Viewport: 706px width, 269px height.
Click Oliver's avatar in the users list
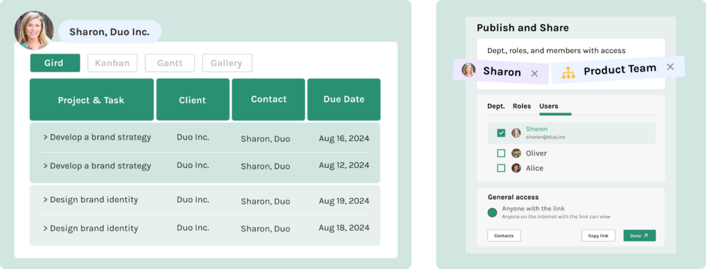[x=516, y=153]
